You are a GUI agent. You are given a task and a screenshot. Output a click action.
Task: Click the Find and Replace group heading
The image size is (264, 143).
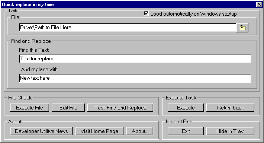pos(31,41)
